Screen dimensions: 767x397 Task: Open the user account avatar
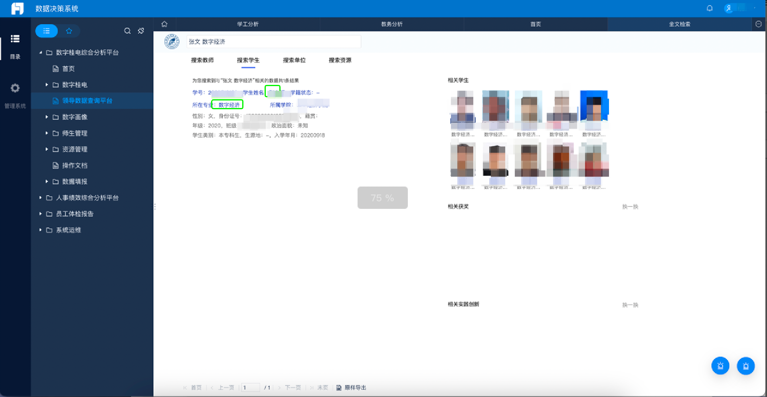[729, 8]
